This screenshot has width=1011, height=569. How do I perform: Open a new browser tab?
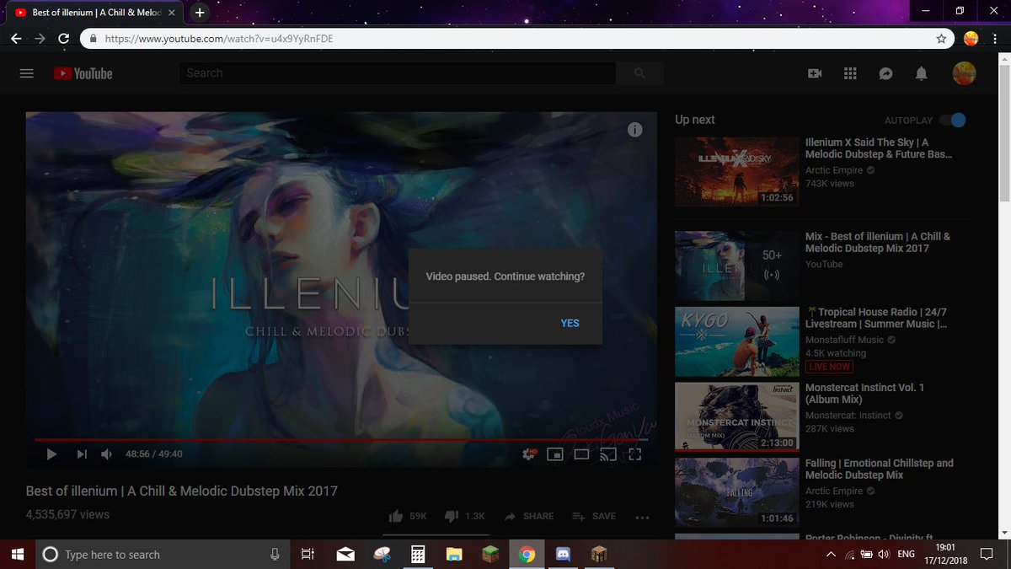click(200, 13)
